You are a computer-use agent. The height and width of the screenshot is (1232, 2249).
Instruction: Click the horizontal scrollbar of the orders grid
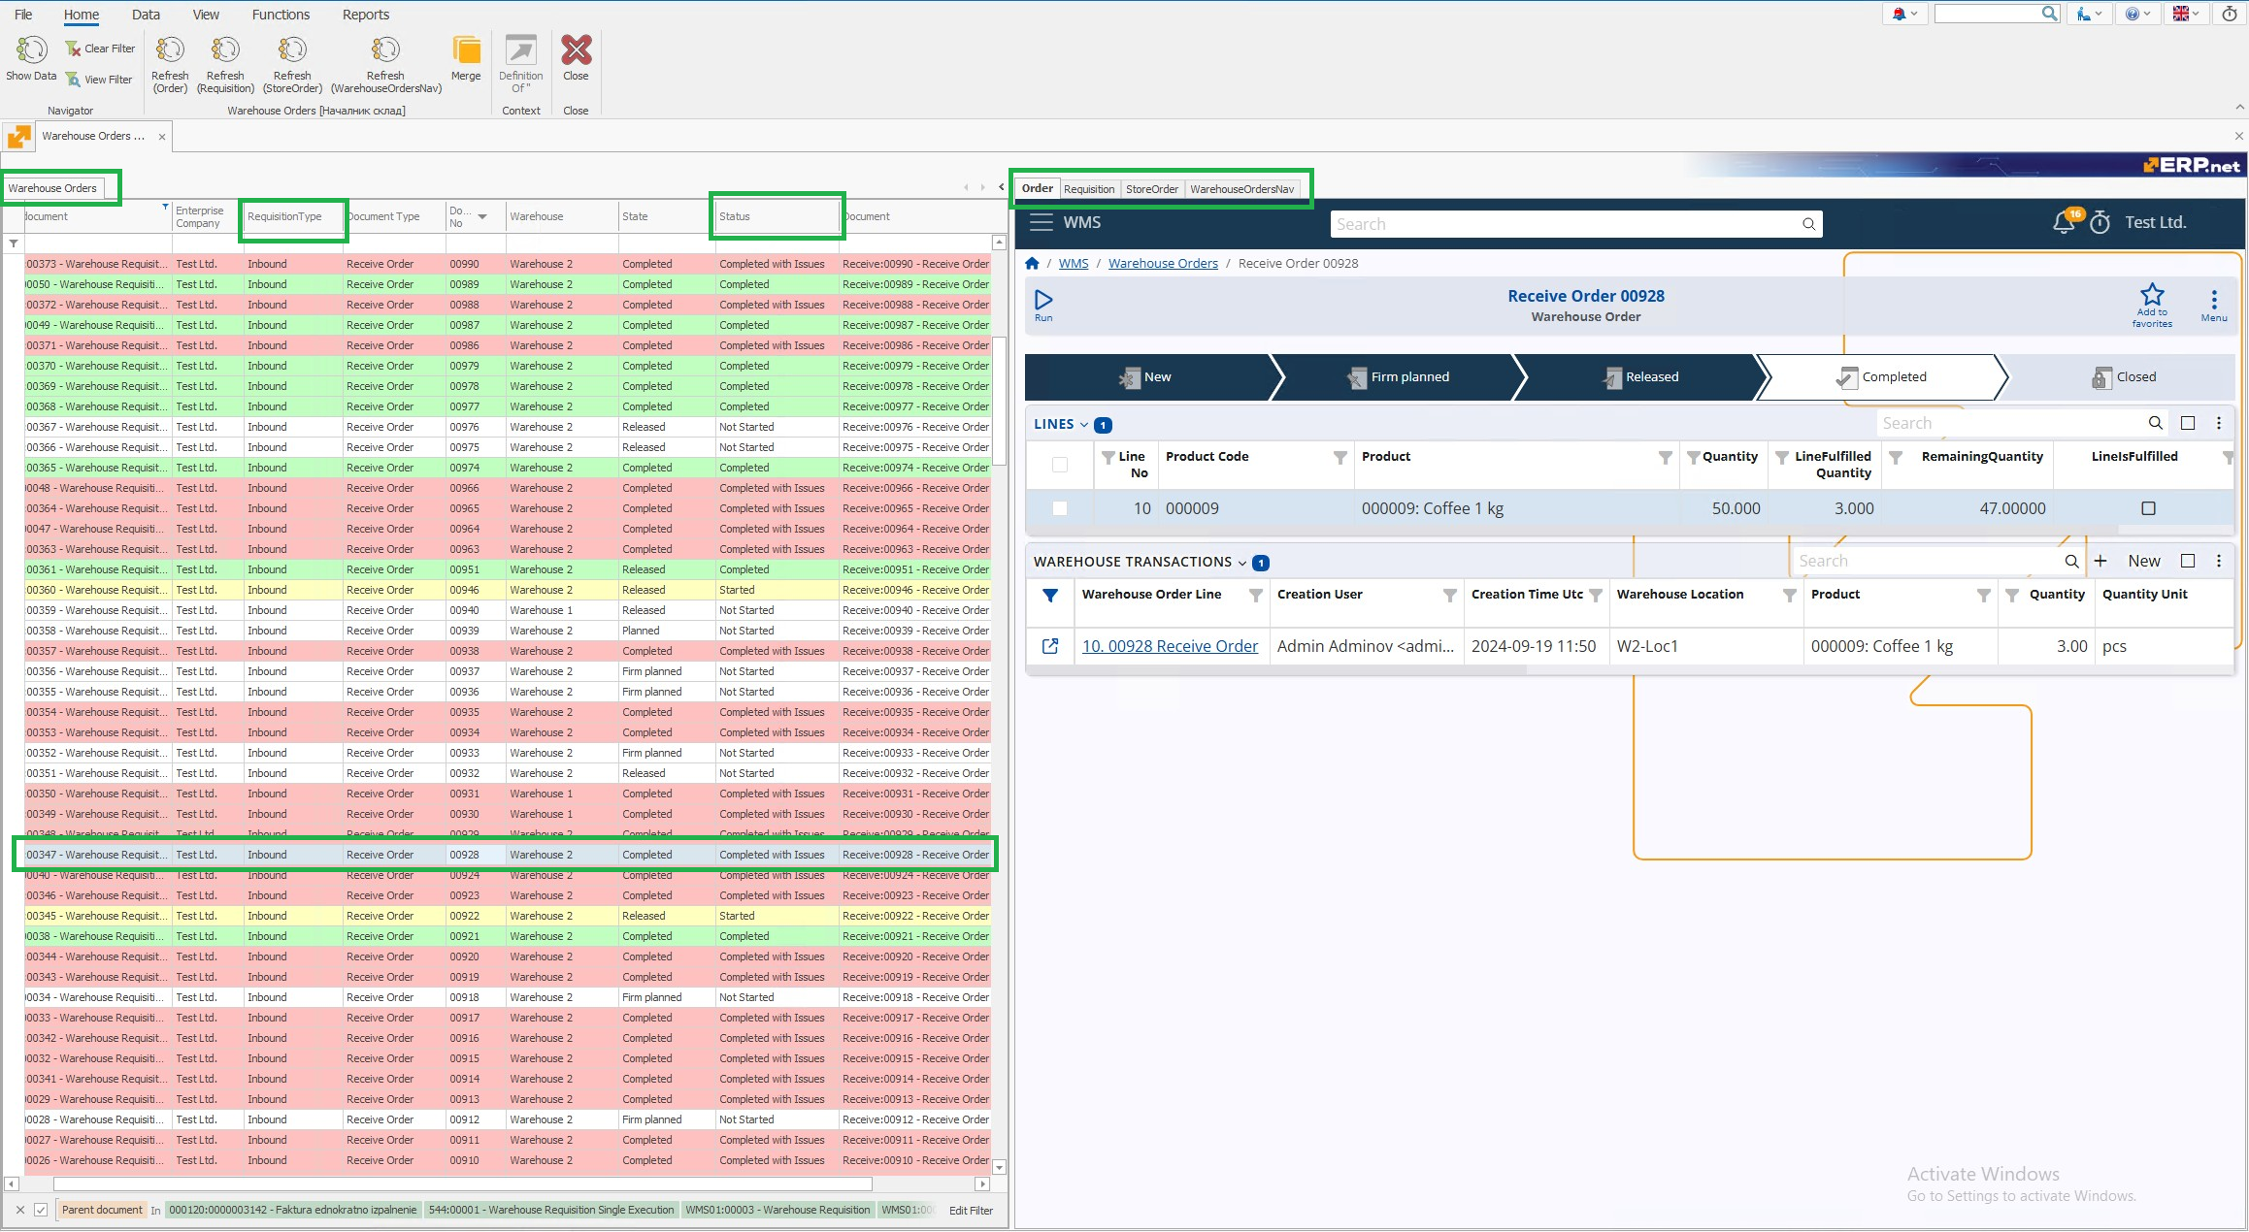[462, 1183]
